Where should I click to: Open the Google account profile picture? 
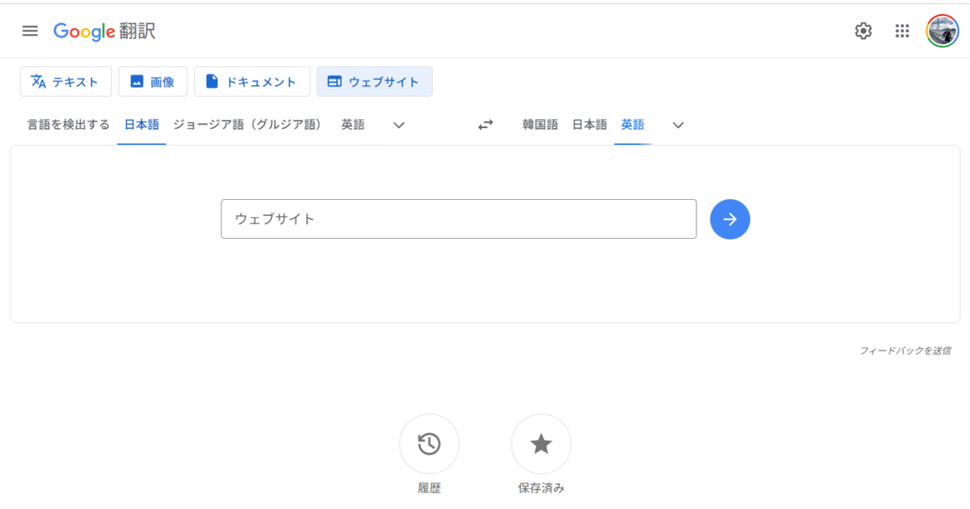(942, 30)
